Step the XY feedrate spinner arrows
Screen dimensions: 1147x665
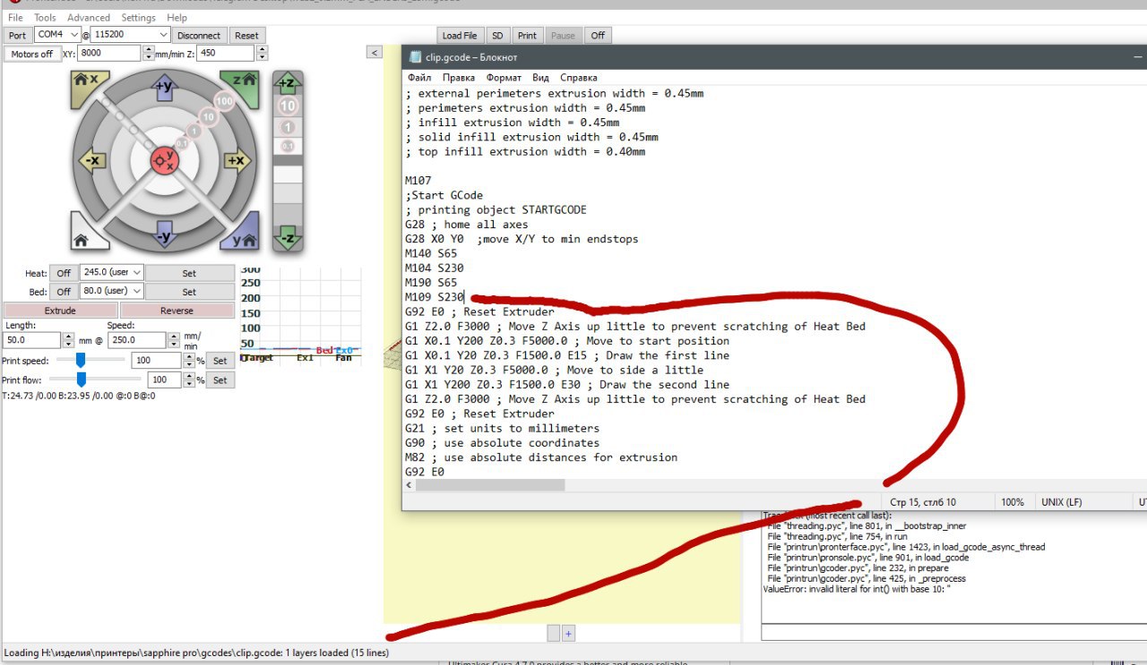(x=148, y=54)
